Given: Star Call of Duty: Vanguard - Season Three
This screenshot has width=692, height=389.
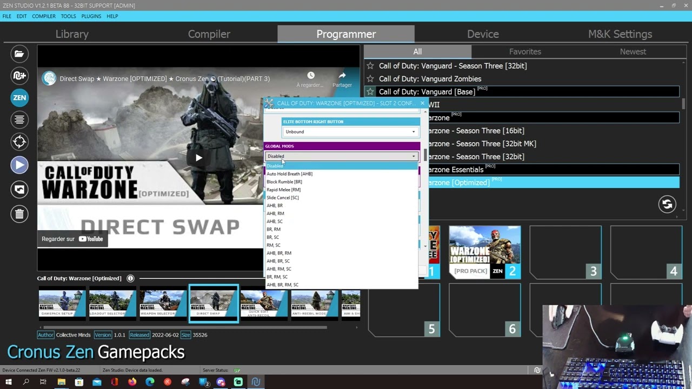Looking at the screenshot, I should [370, 66].
